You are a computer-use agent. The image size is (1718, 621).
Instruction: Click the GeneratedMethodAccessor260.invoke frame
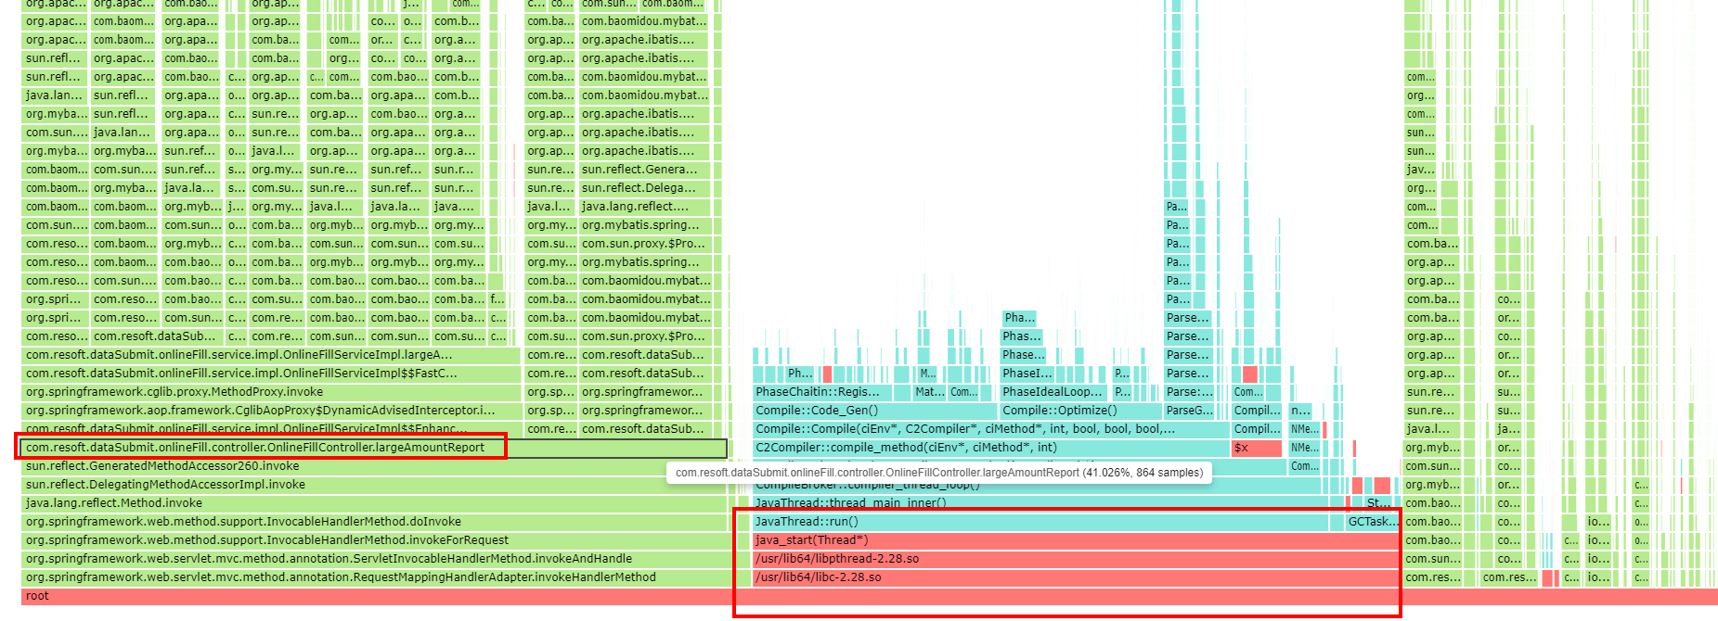coord(163,466)
